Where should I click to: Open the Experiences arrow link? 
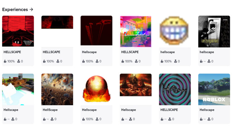[18, 9]
